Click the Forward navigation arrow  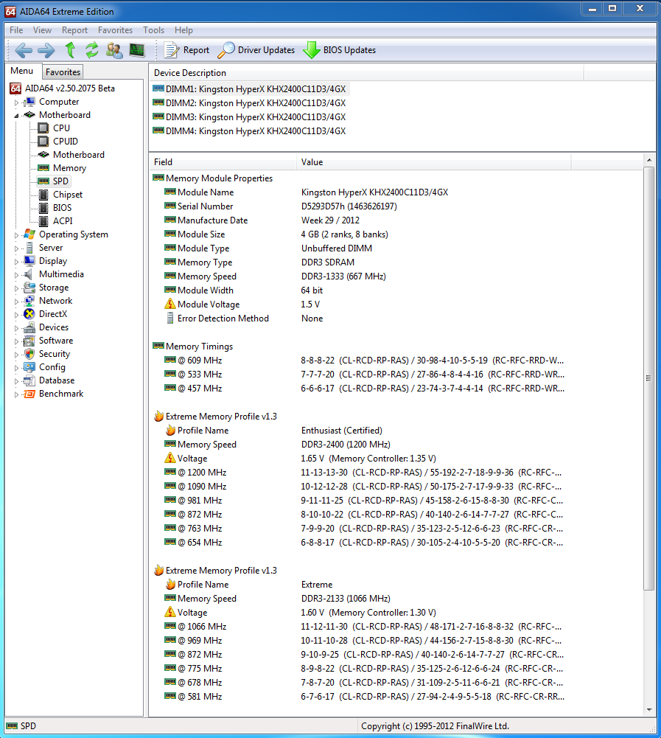click(46, 50)
